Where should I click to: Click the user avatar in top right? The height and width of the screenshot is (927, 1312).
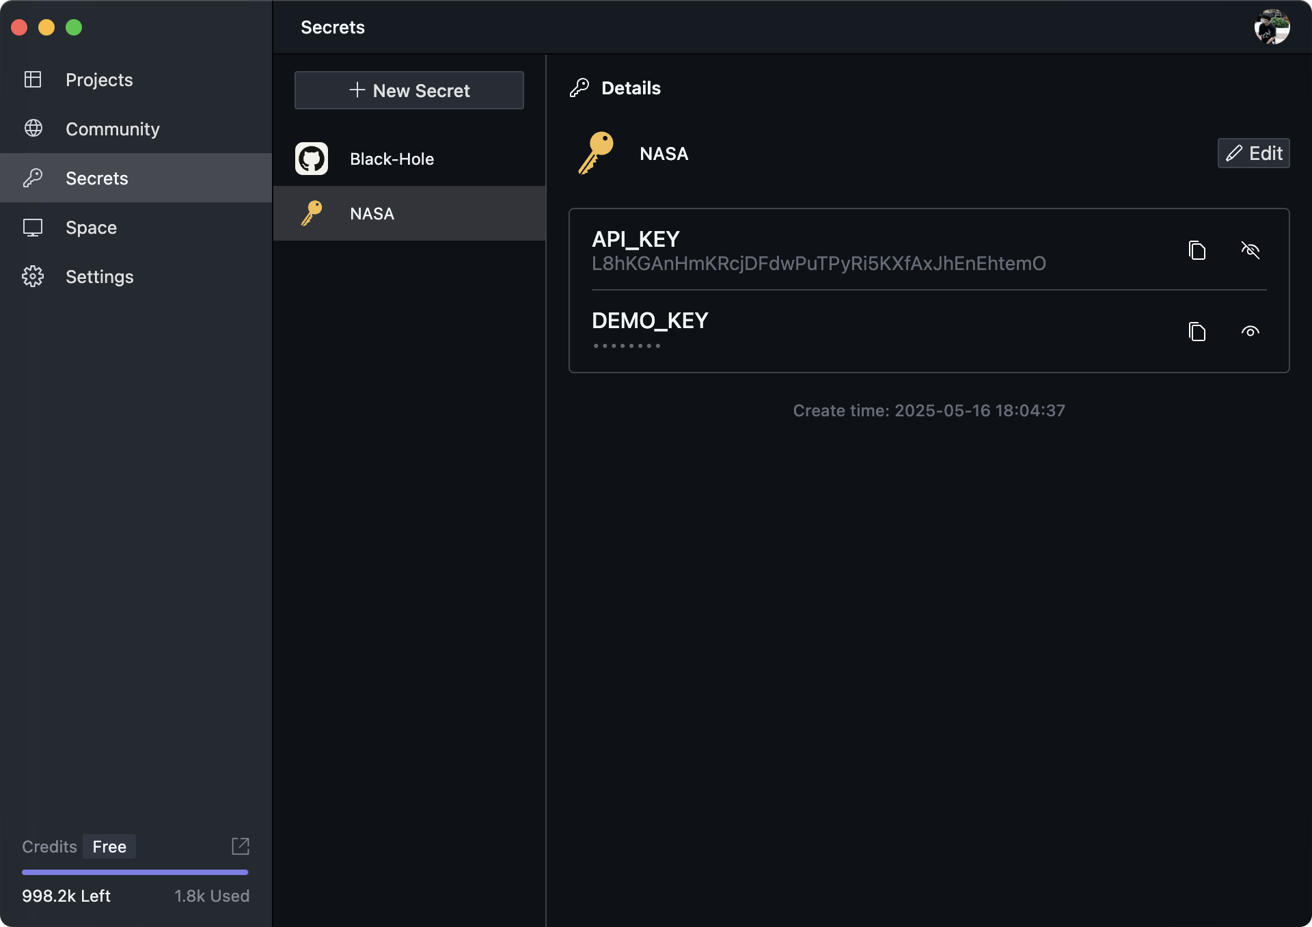coord(1271,27)
